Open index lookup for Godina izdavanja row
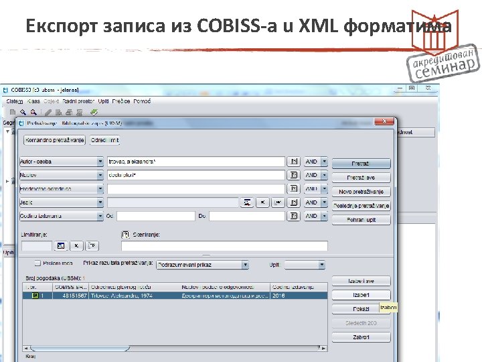Screen dimensions: 482x362 [294, 216]
